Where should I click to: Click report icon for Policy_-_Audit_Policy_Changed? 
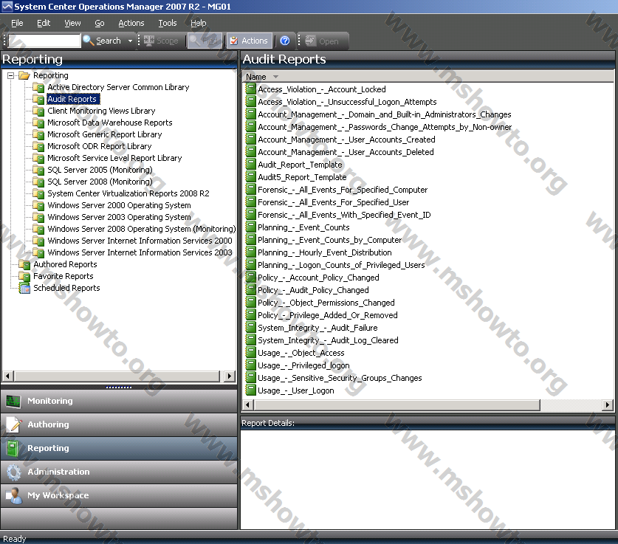(250, 290)
